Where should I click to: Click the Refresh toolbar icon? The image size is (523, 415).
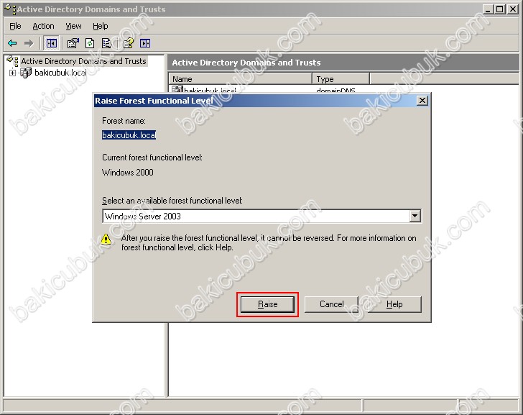(x=90, y=43)
